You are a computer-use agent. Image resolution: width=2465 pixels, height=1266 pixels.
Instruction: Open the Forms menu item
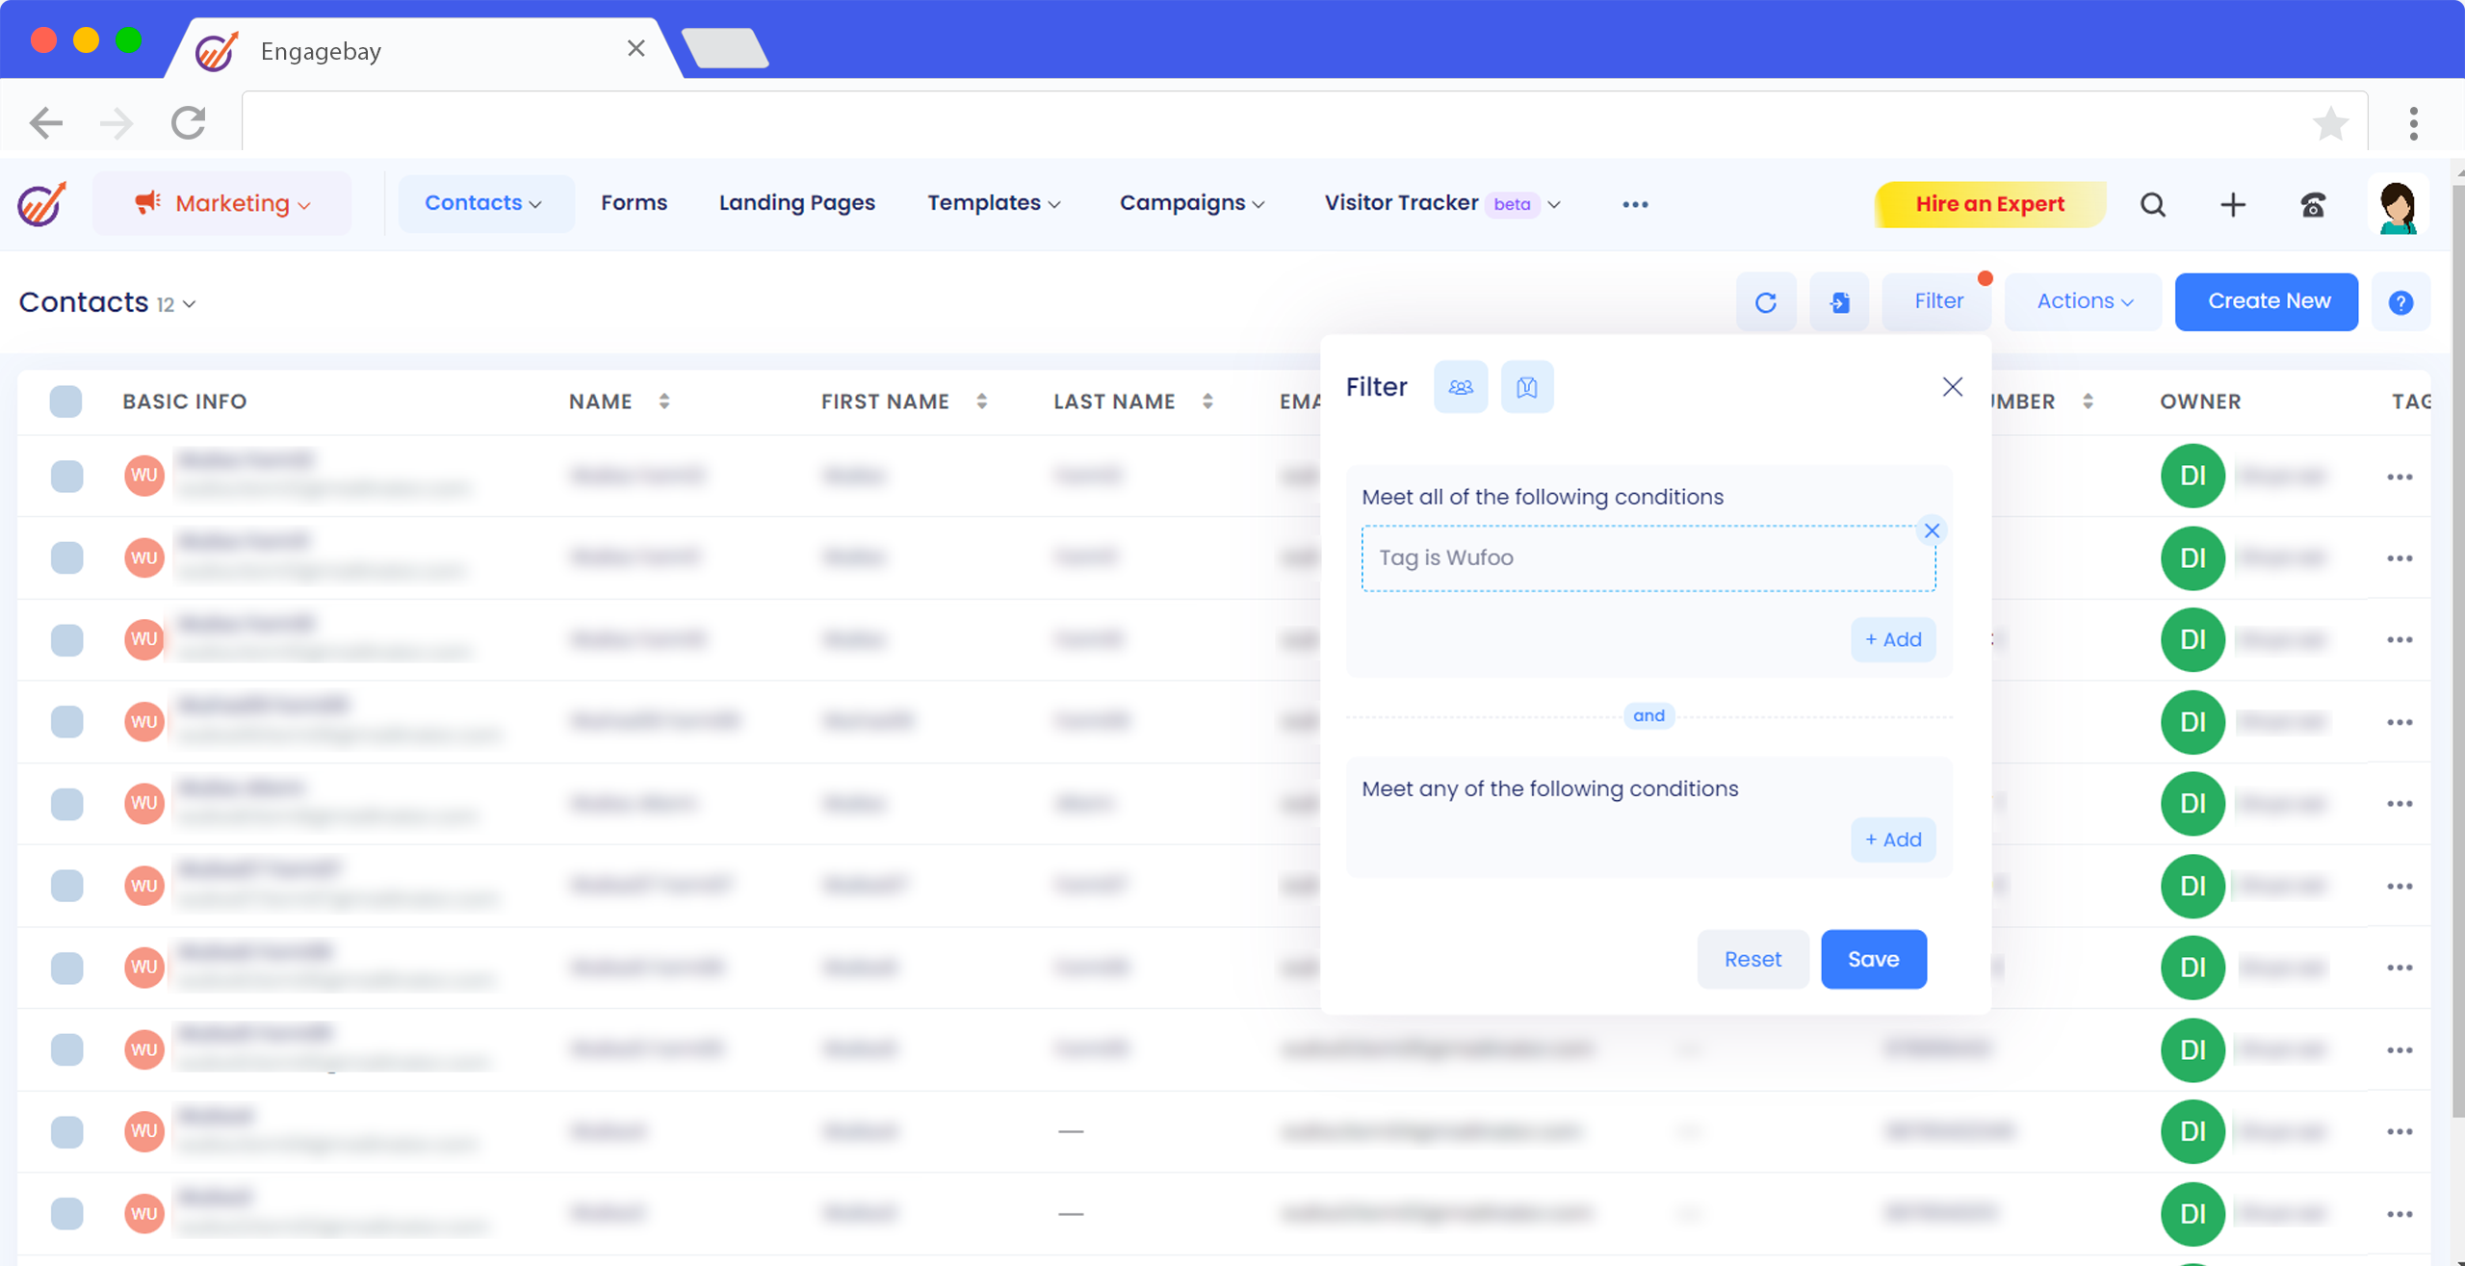(x=634, y=203)
